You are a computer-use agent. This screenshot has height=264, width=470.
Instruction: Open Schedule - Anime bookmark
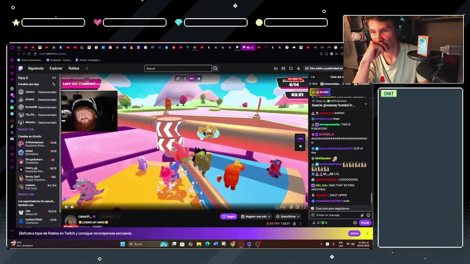pos(59,60)
